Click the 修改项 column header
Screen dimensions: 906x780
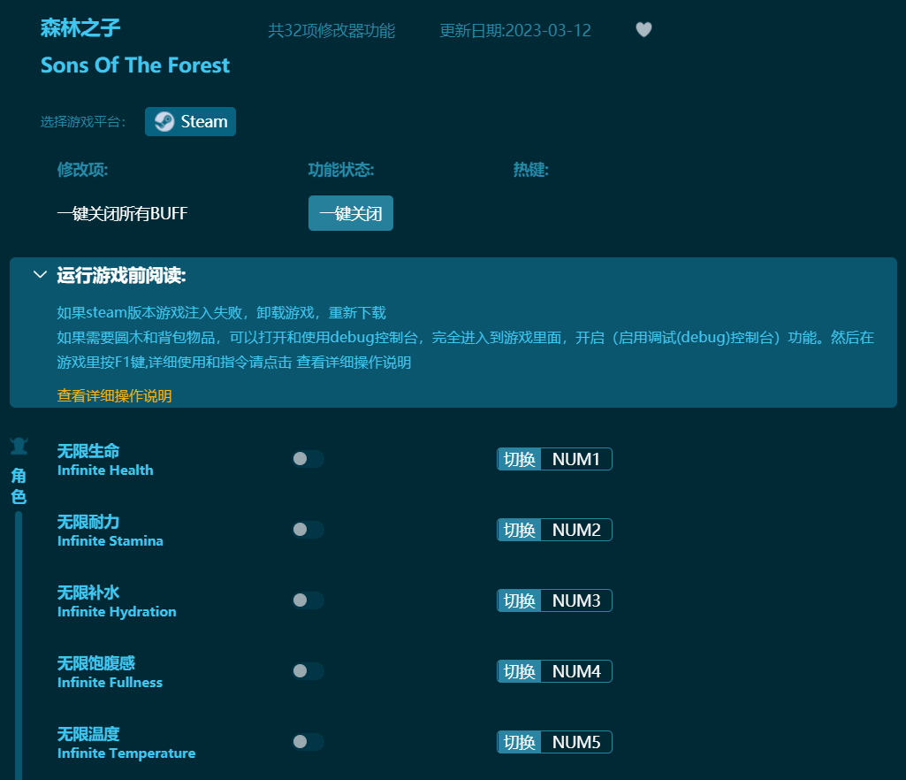82,170
